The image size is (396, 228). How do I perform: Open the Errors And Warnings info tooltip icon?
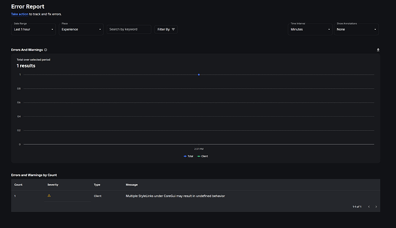[45, 50]
